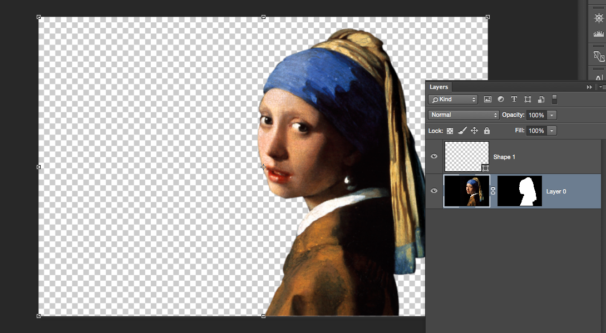Open the Normal blend mode dropdown
Viewport: 606px width, 333px height.
pos(464,115)
